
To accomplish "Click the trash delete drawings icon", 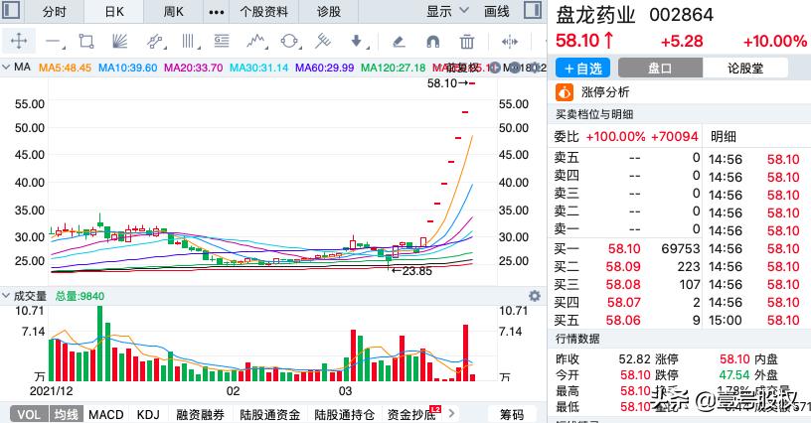I will click(x=466, y=42).
